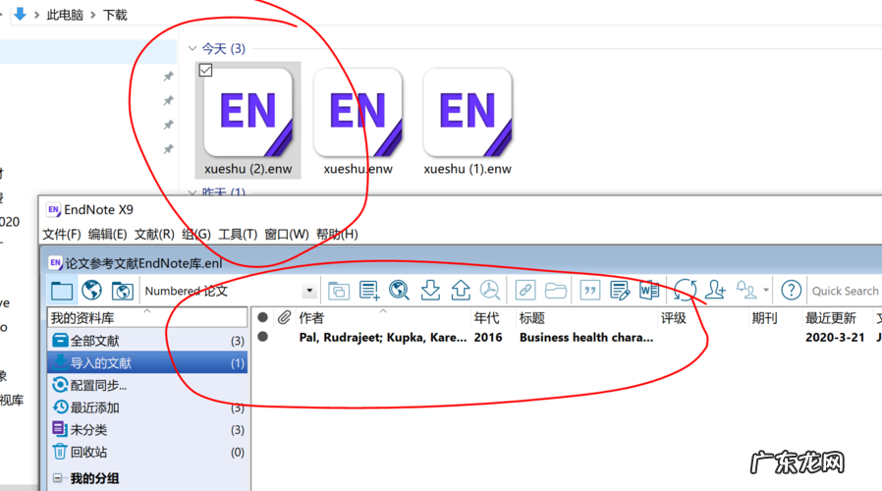
Task: Click the Open Link chain icon
Action: [x=524, y=291]
